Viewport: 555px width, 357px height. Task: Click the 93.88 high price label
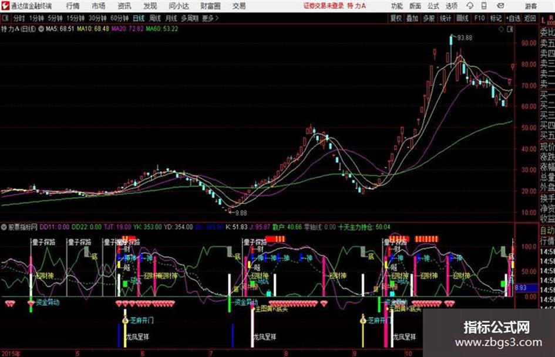click(x=465, y=38)
